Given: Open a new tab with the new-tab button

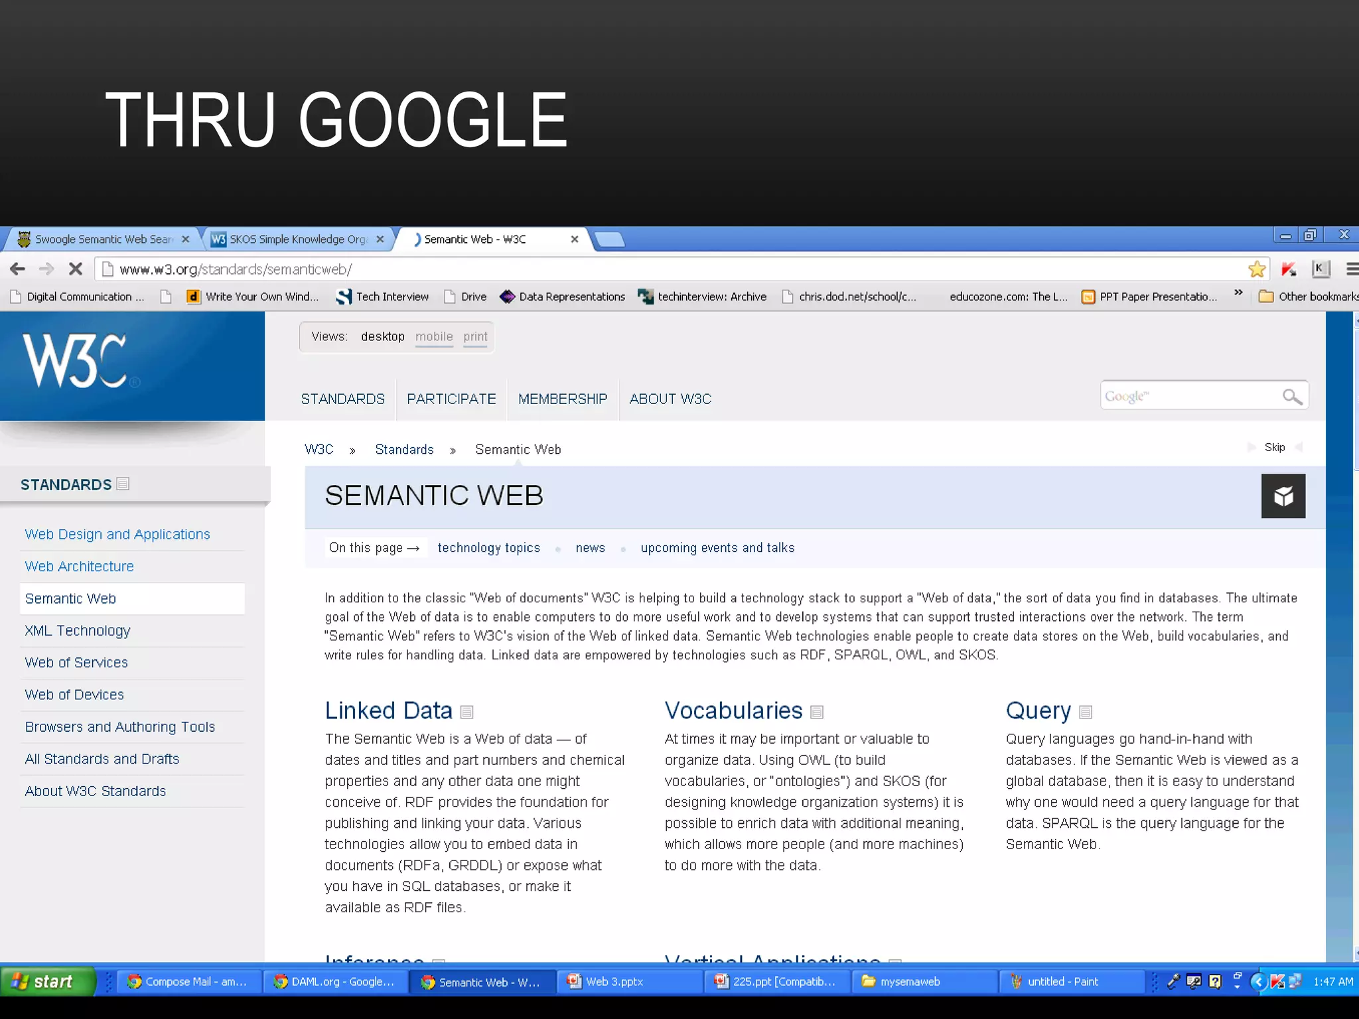Looking at the screenshot, I should pos(609,239).
